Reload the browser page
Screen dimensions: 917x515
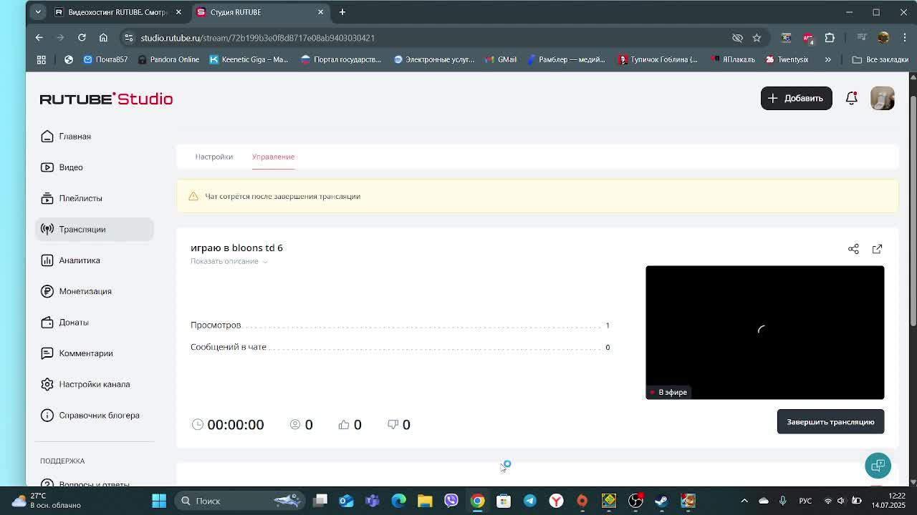(x=82, y=37)
